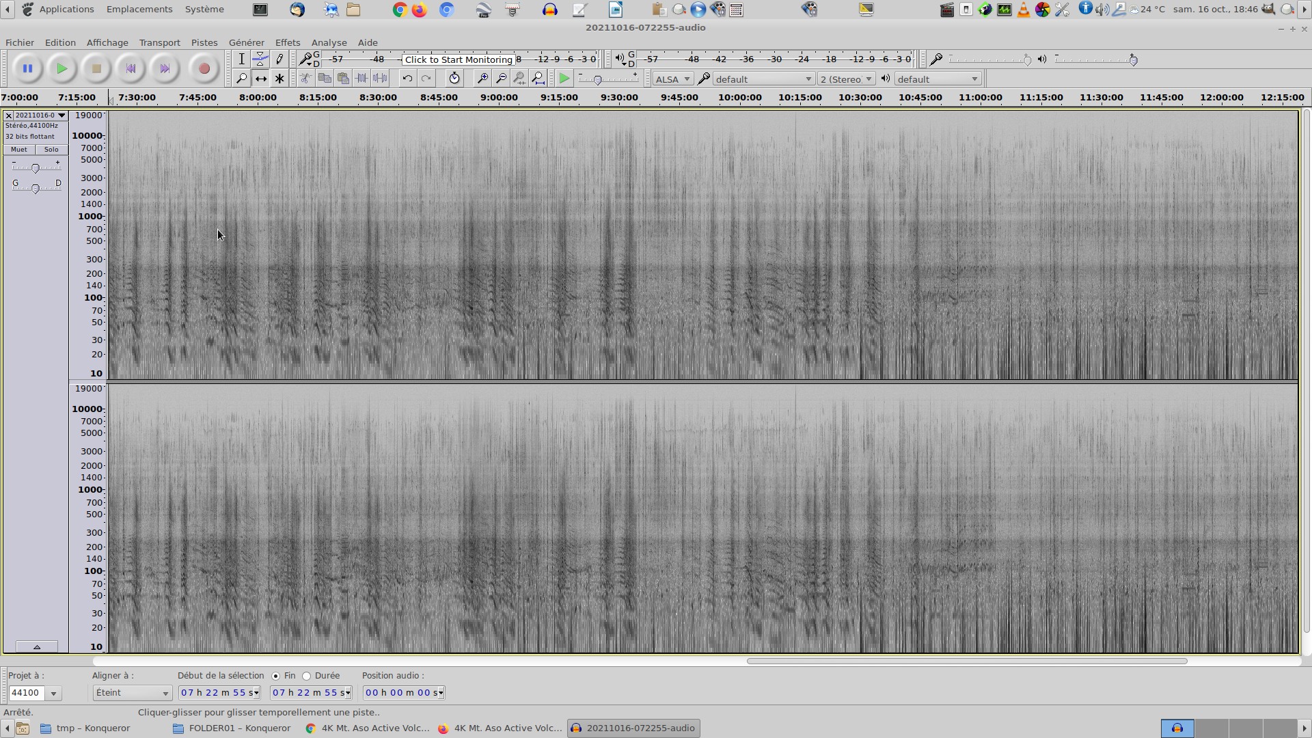This screenshot has width=1312, height=738.
Task: Choose the Time Shift tool
Action: pos(260,79)
